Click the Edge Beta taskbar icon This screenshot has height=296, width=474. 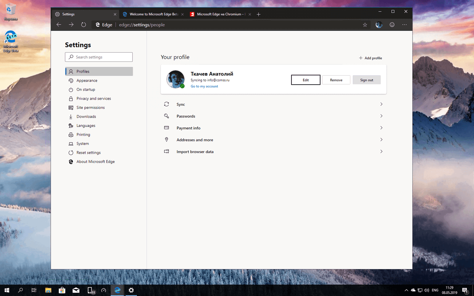tap(118, 290)
